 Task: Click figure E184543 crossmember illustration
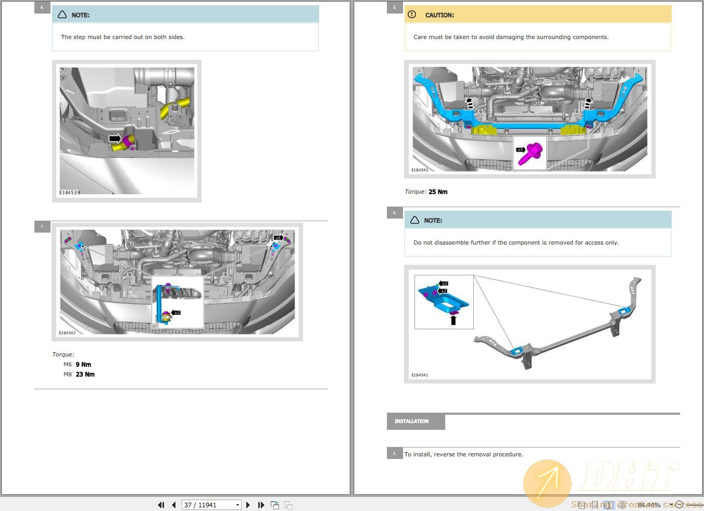pos(530,119)
